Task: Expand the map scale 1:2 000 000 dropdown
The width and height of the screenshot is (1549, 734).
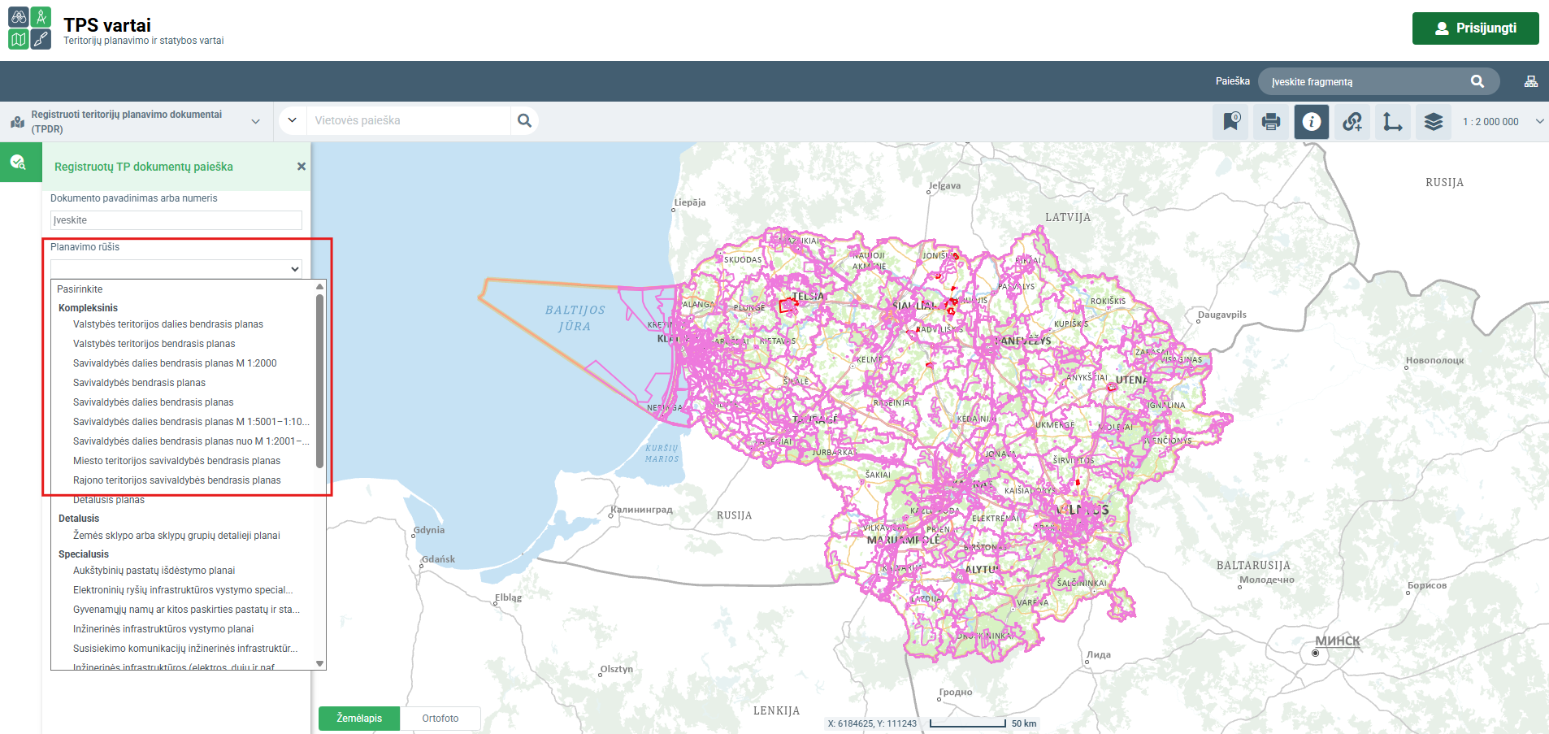Action: pyautogui.click(x=1539, y=122)
